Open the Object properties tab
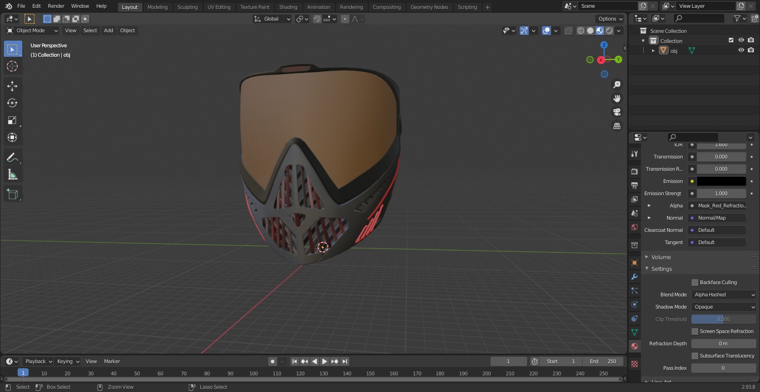760x392 pixels. pos(634,262)
